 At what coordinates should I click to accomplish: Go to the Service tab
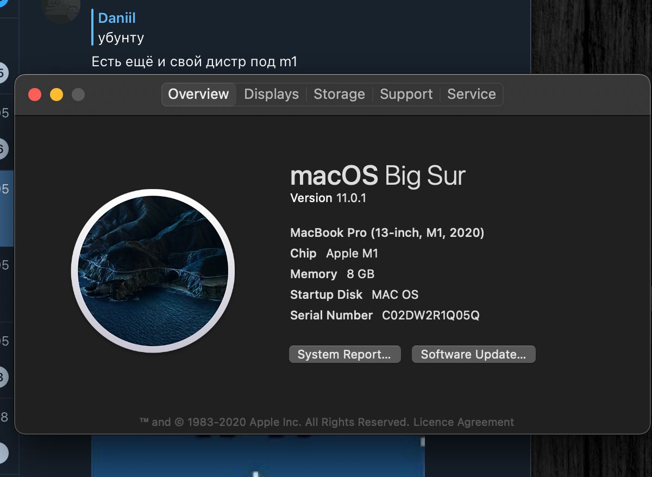point(471,94)
